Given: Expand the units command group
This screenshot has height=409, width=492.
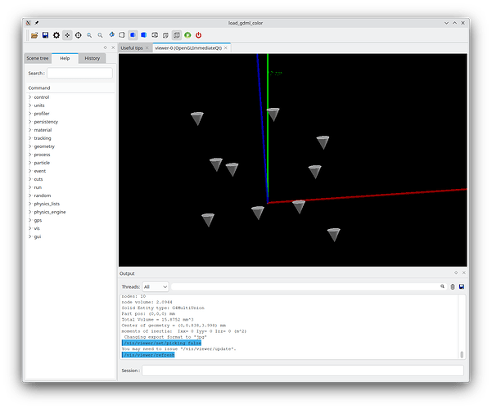Looking at the screenshot, I should (30, 105).
